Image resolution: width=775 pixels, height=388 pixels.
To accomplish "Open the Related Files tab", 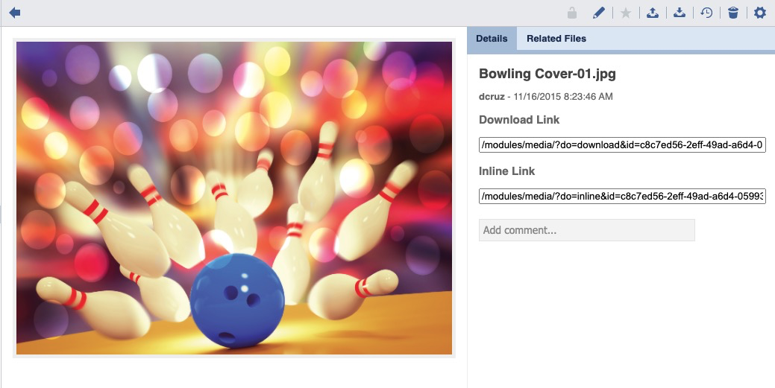I will pos(556,39).
